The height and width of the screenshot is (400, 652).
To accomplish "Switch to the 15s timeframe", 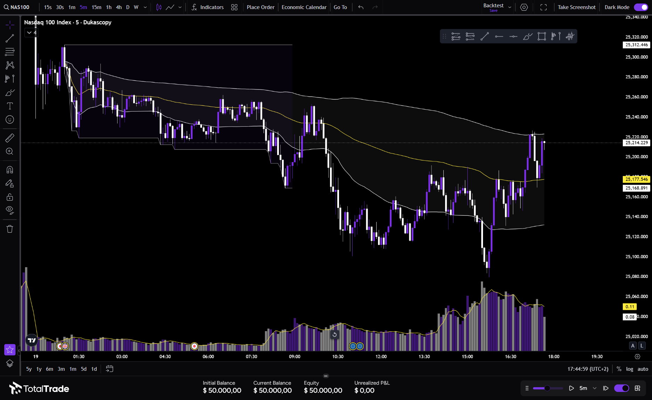I will tap(48, 7).
